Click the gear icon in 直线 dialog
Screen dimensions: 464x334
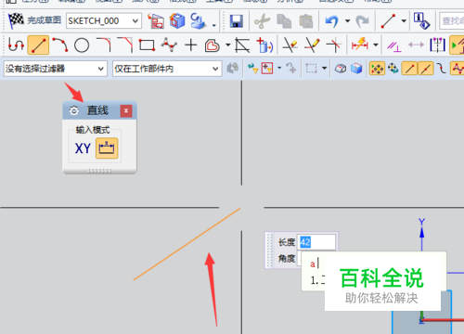point(74,110)
